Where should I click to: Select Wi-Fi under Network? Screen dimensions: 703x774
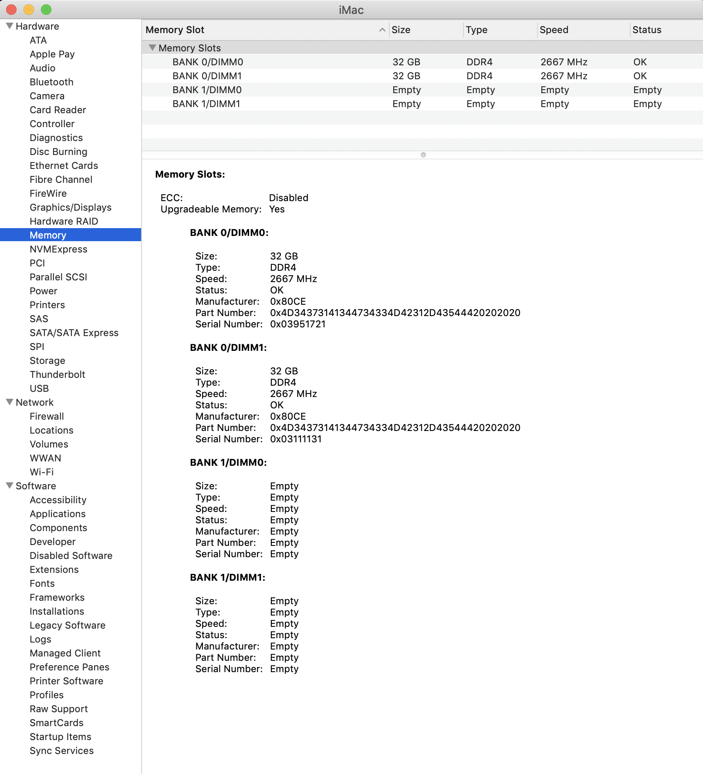pyautogui.click(x=42, y=472)
